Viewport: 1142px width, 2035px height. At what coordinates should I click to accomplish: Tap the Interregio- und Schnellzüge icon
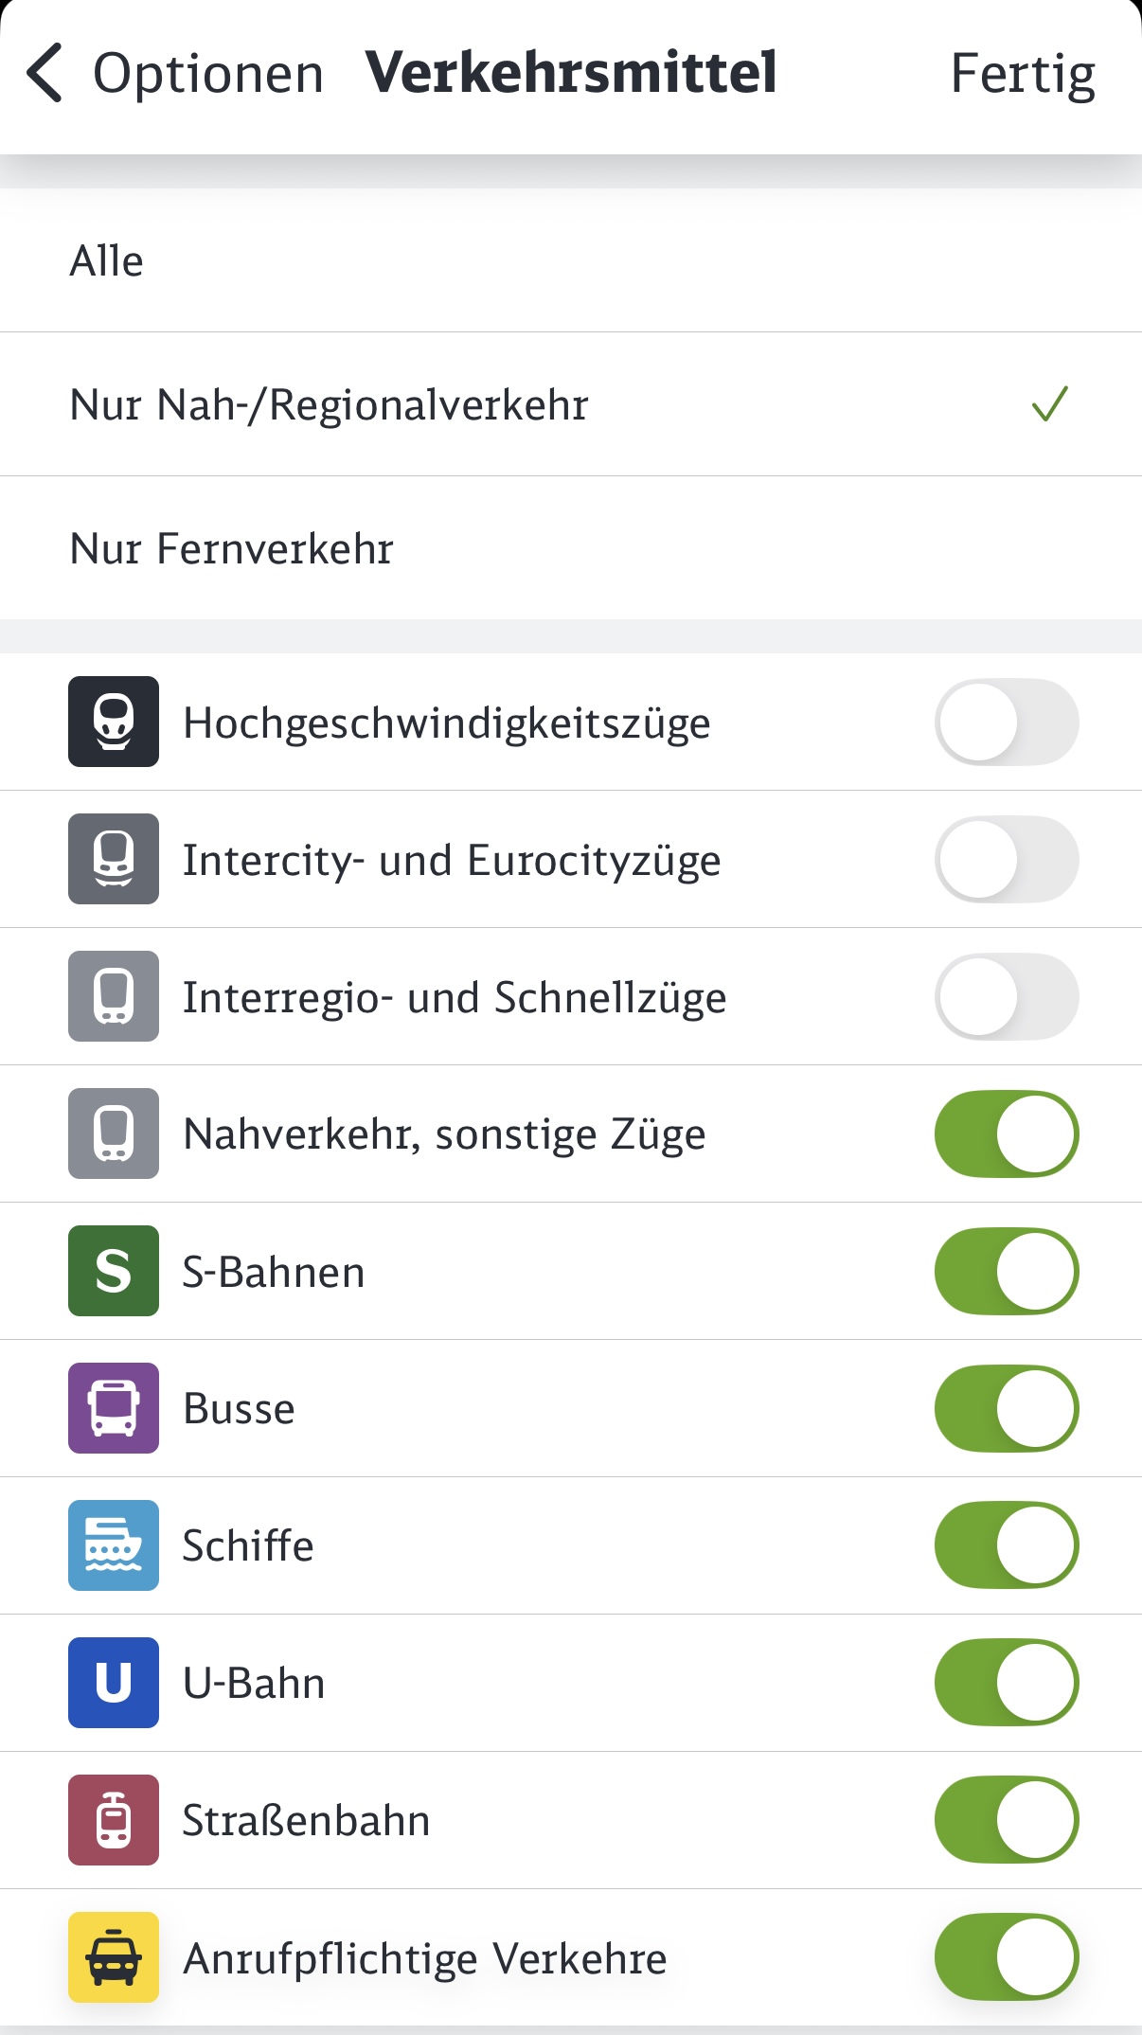pos(114,996)
